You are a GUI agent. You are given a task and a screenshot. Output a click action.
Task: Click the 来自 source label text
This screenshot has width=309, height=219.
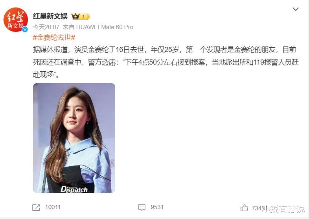point(68,27)
